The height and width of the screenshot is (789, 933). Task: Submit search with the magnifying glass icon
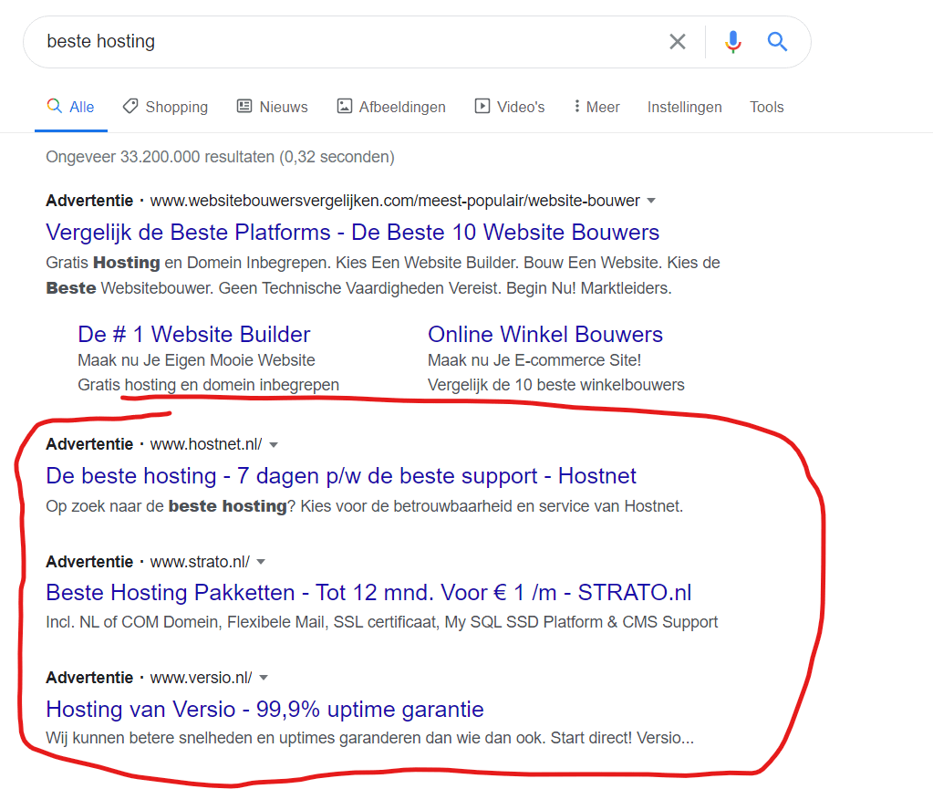[777, 42]
